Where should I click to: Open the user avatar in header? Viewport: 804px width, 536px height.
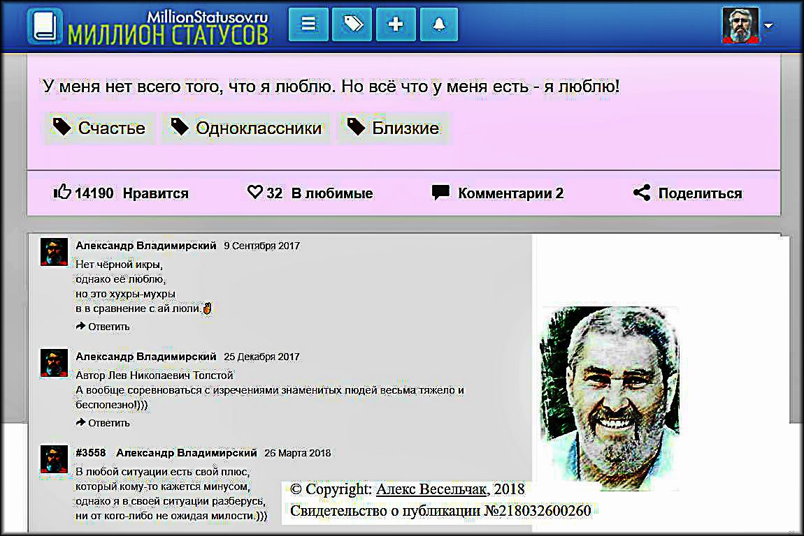[740, 26]
